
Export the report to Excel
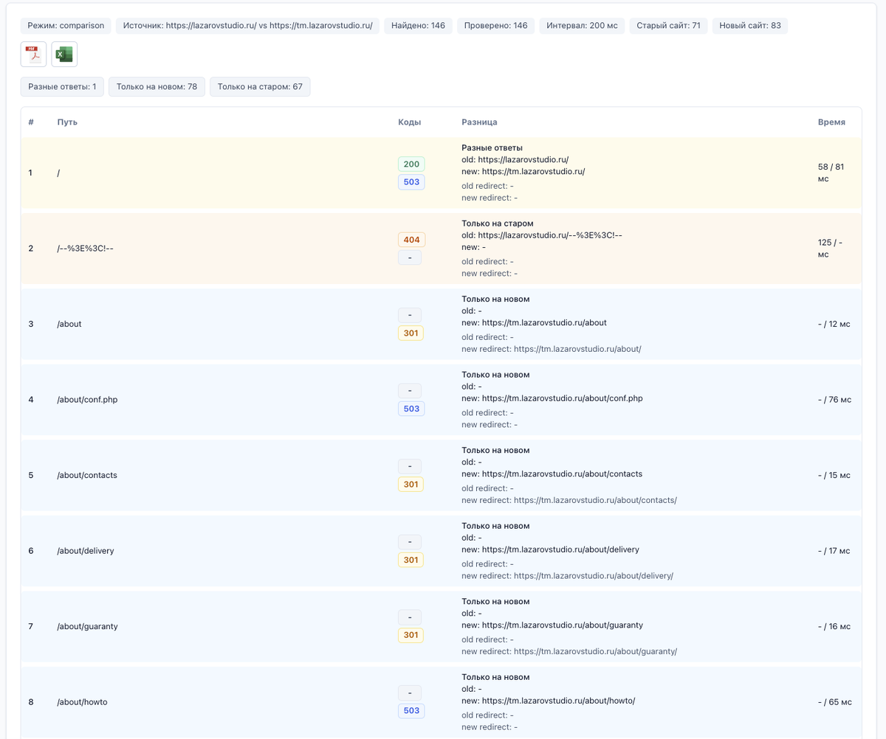[64, 55]
